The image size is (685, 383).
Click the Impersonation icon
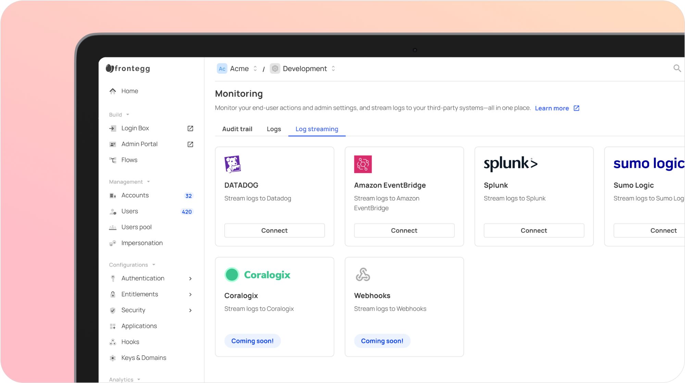(x=113, y=243)
